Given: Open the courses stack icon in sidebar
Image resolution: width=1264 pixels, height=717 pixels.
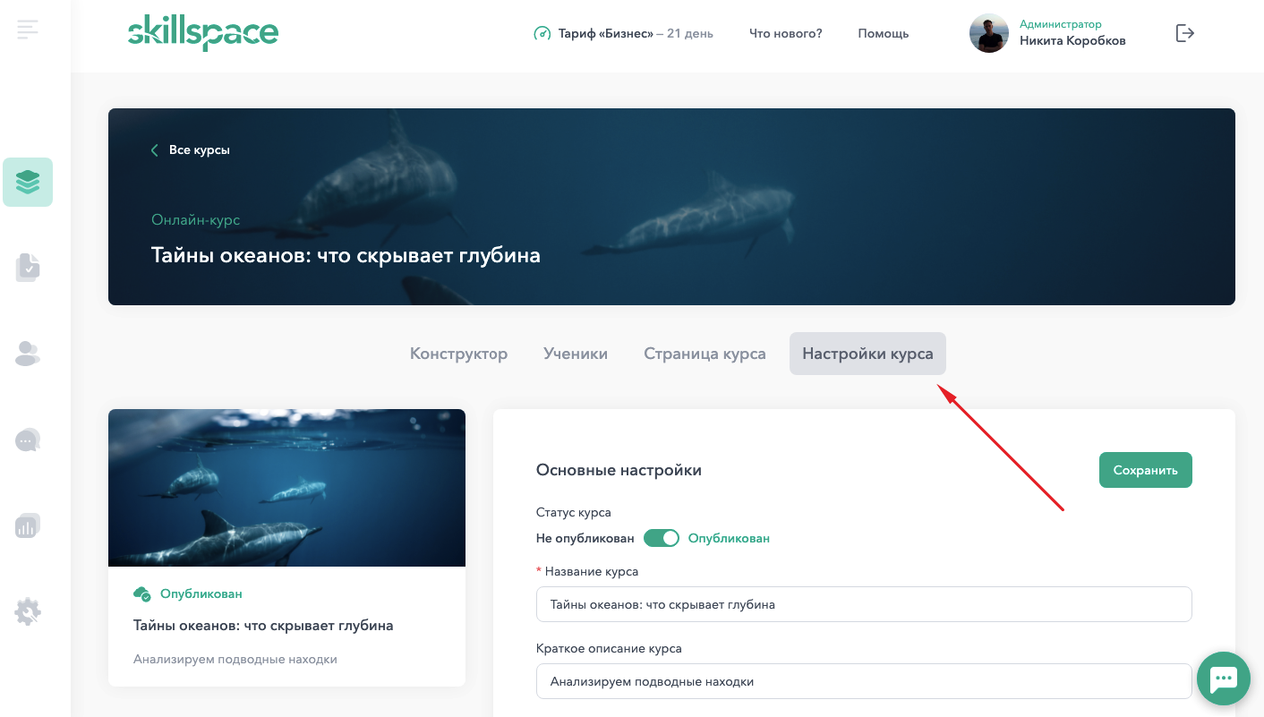Looking at the screenshot, I should 28,183.
